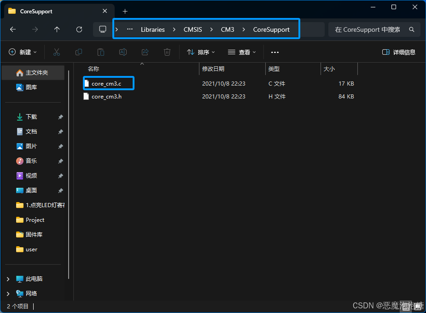Open the 固件库 folder in sidebar
The image size is (426, 313).
point(29,235)
